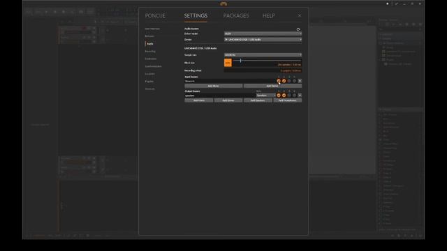
Task: Open the Sample rate dropdown
Action: 263,55
